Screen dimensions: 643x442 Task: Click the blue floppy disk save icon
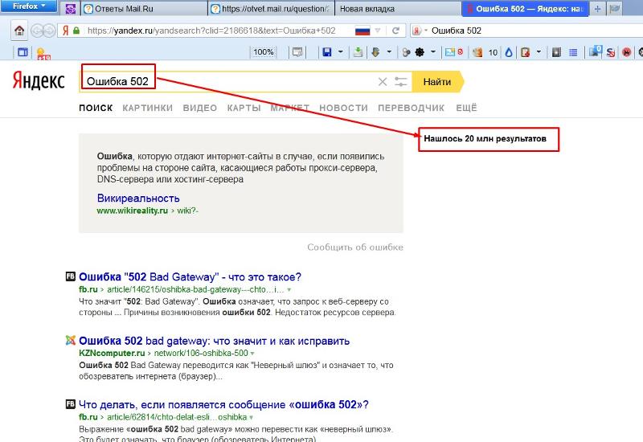point(327,52)
